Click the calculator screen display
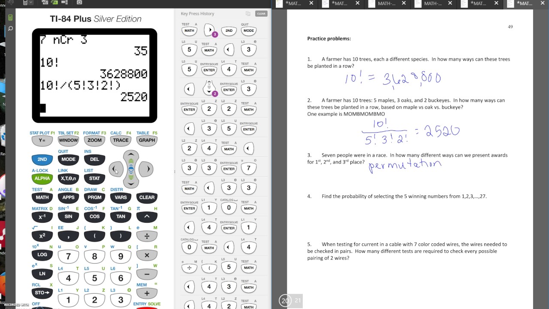Viewport: 549px width, 309px height. 94,75
